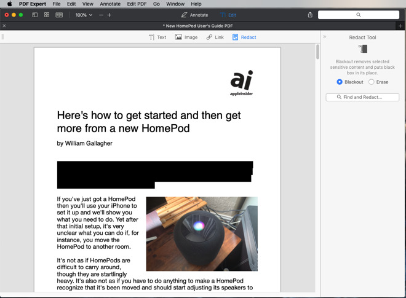Screen dimensions: 406x298
Task: Click the 'Redact Tool' panel title
Action: [x=362, y=37]
